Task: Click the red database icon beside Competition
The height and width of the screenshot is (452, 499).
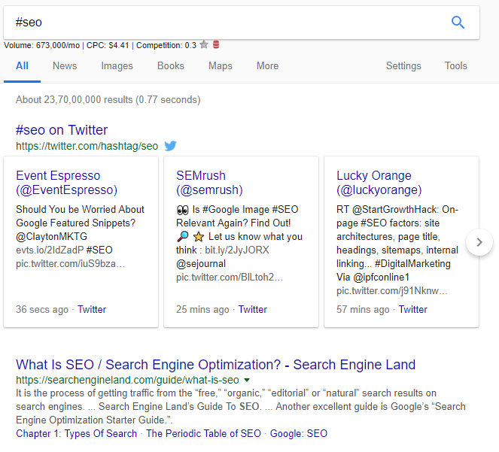Action: (x=216, y=45)
